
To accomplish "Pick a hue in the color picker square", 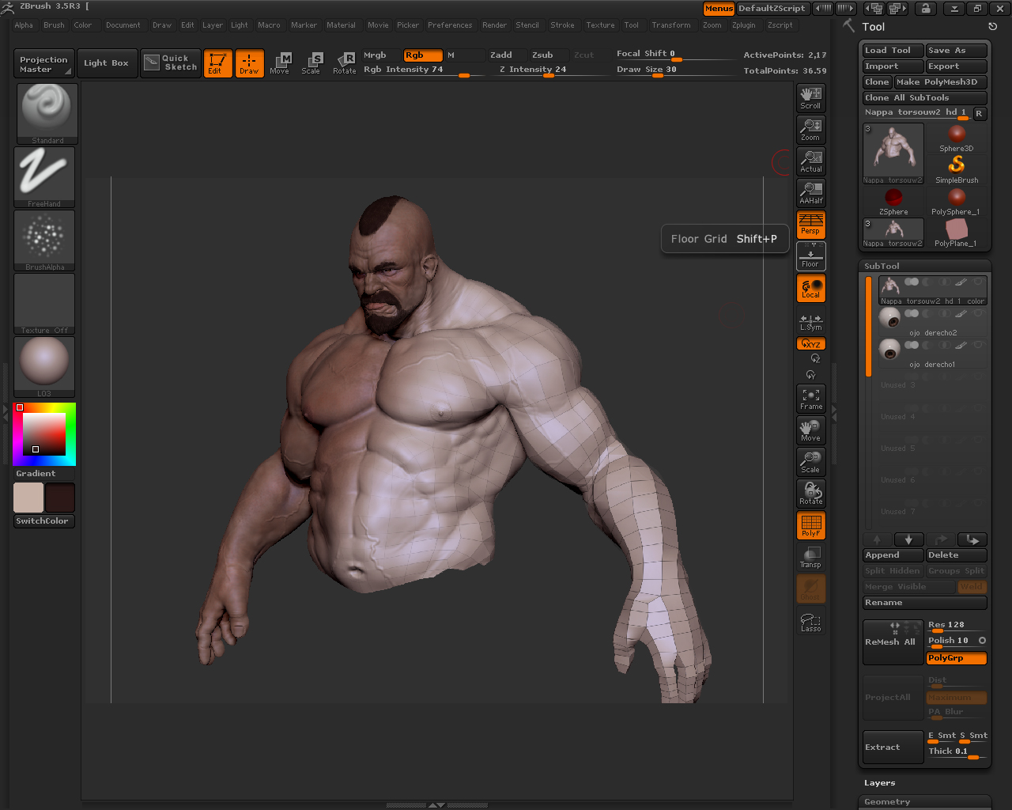I will tap(44, 434).
